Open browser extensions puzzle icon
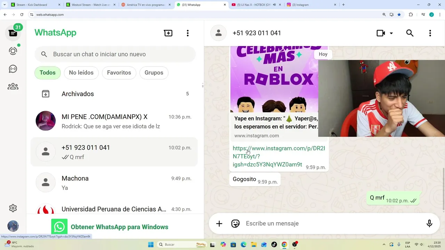 (x=411, y=15)
